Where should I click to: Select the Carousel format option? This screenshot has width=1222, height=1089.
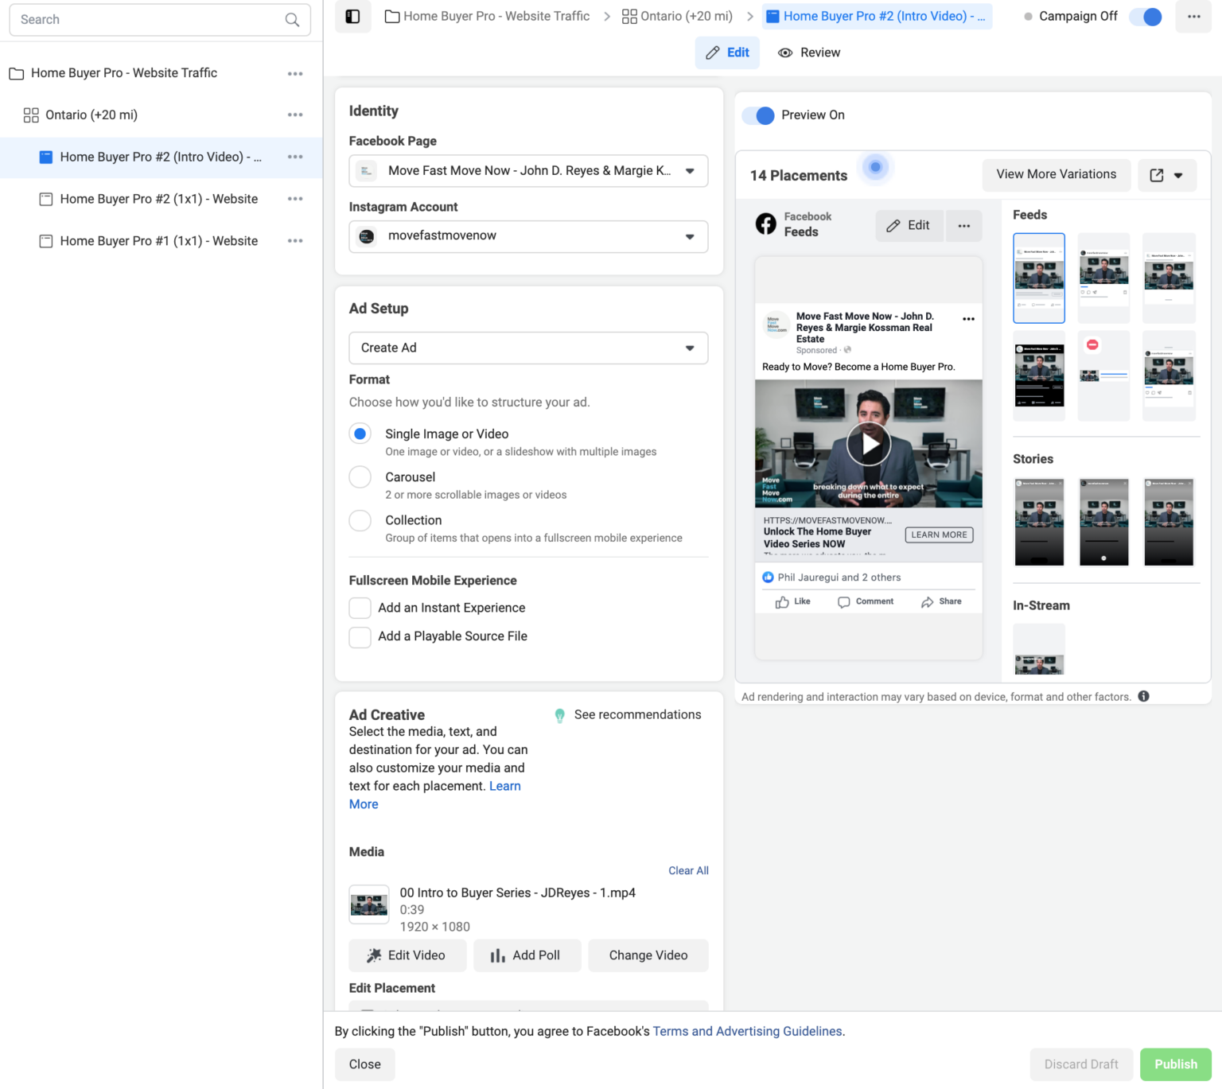point(360,476)
